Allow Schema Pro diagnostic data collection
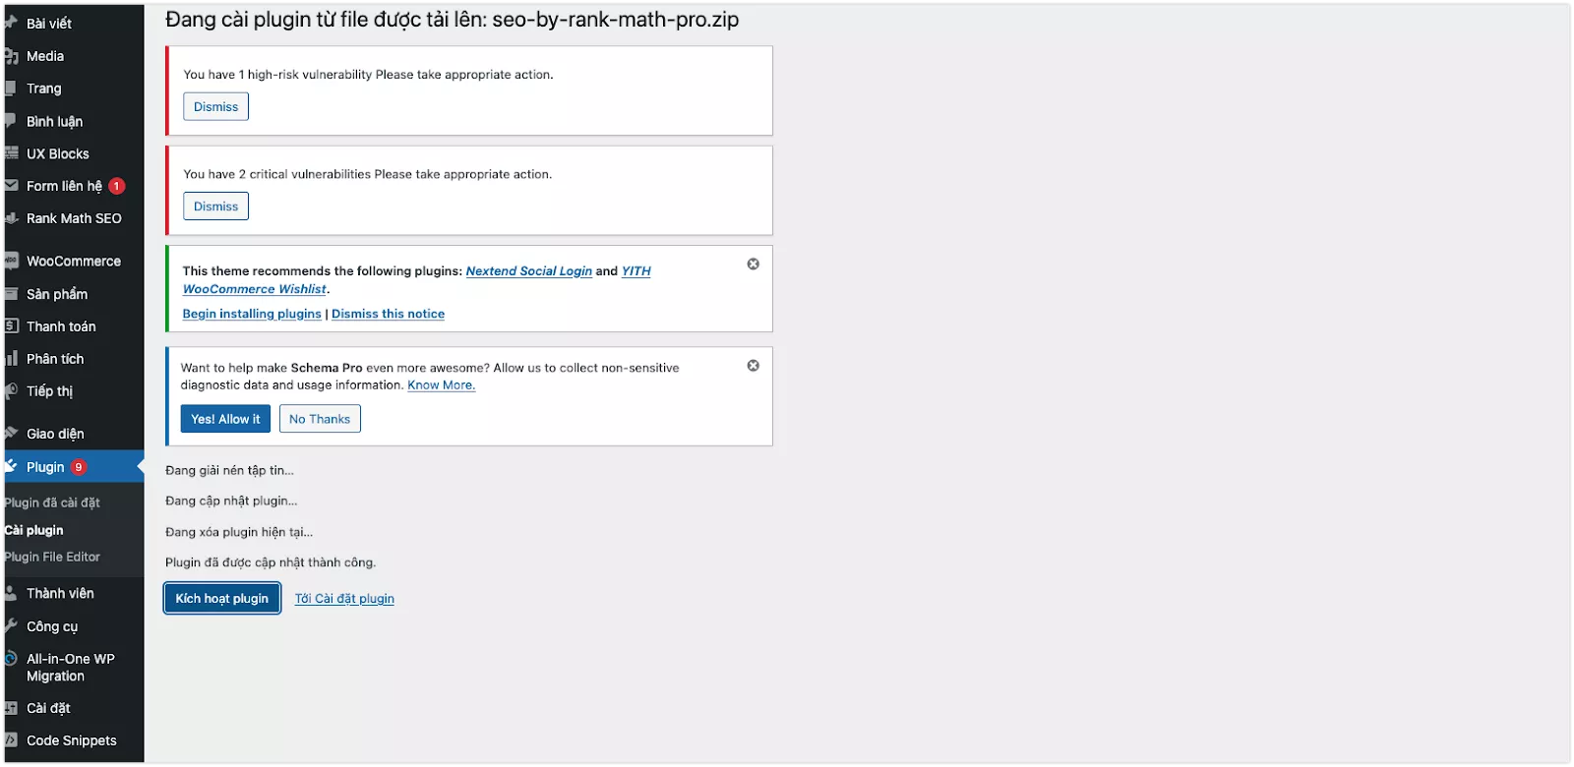The image size is (1574, 767). click(225, 419)
